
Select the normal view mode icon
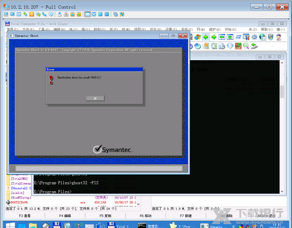pos(88,14)
